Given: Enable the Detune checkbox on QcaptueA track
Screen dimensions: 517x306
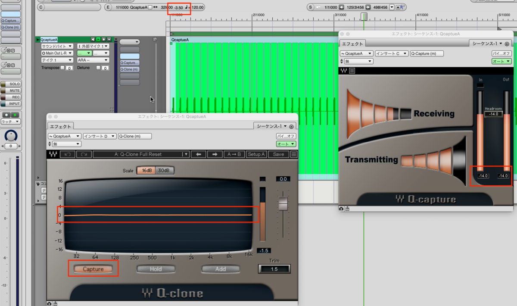Looking at the screenshot, I should [98, 68].
